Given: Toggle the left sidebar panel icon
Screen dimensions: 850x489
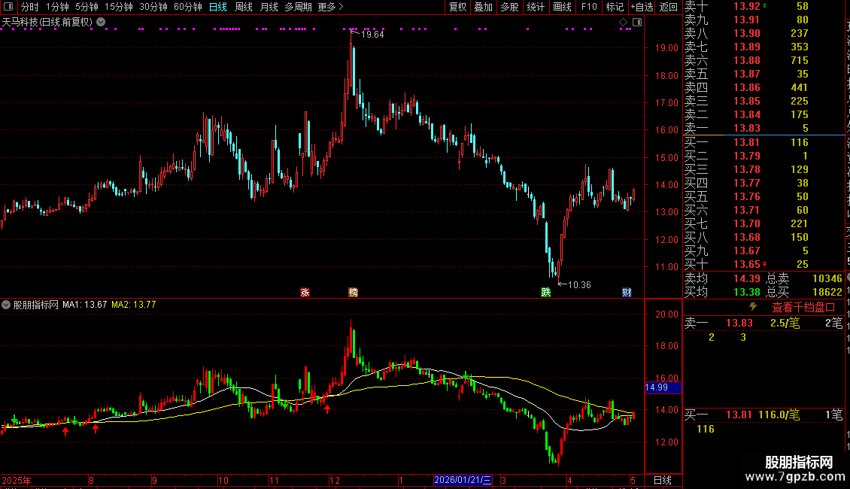Looking at the screenshot, I should (x=8, y=7).
